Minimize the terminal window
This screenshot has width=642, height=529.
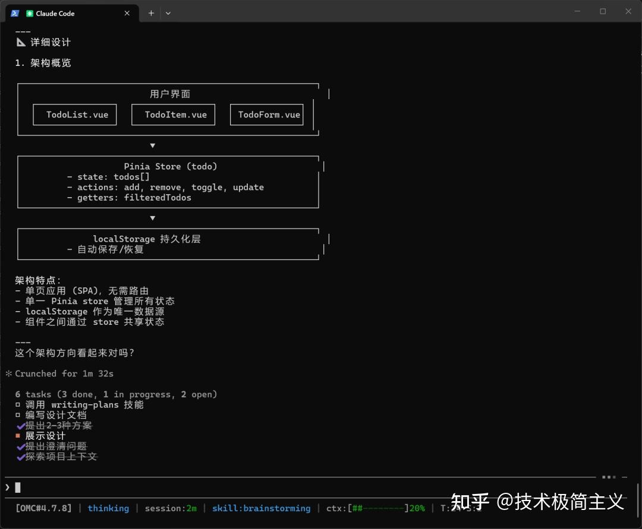coord(577,11)
